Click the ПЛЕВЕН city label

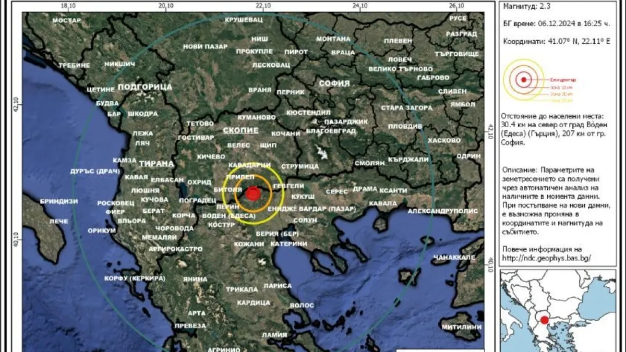point(398,41)
